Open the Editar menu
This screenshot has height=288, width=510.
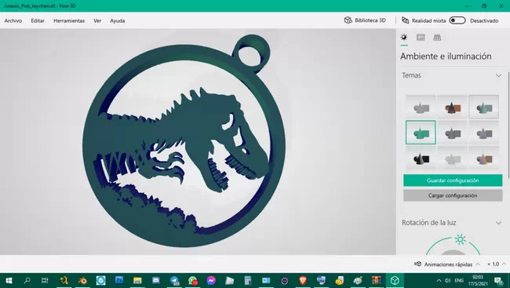[38, 20]
